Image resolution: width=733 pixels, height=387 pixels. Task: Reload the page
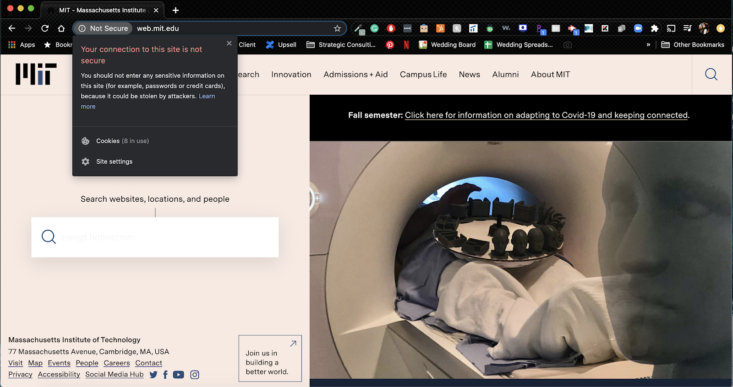click(x=45, y=28)
